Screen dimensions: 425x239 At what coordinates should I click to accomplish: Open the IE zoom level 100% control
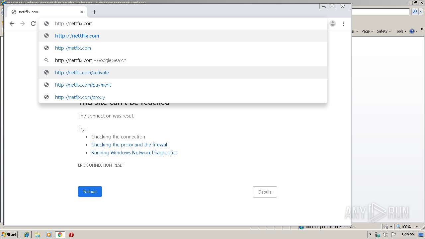pos(403,227)
